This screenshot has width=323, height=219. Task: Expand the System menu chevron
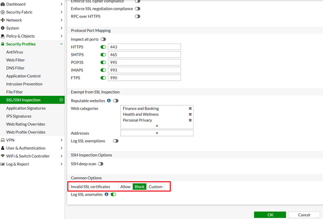click(x=62, y=28)
